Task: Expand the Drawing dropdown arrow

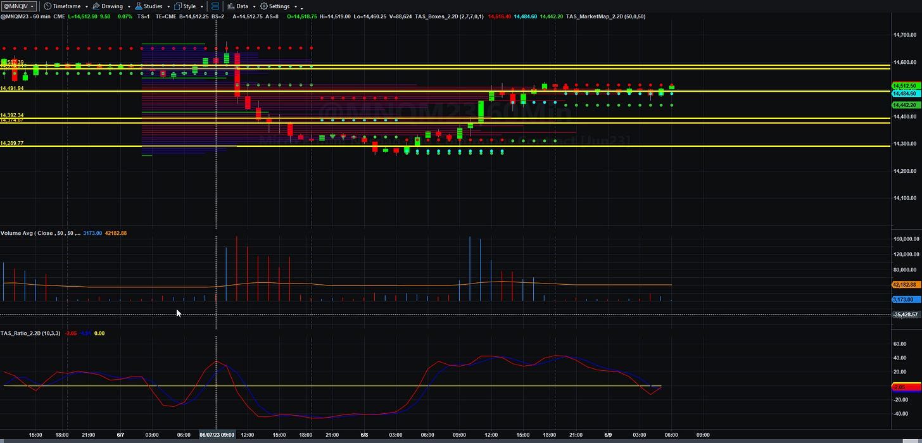Action: [128, 6]
